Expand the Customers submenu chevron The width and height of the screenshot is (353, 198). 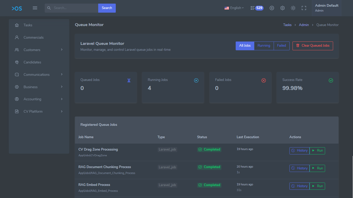pos(62,49)
